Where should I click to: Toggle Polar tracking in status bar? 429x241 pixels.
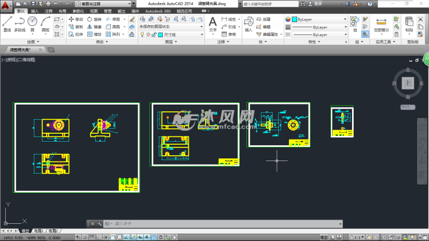click(106, 237)
